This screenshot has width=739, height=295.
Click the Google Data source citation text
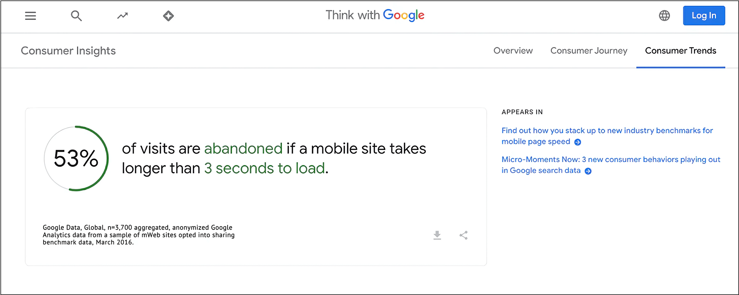click(x=139, y=235)
